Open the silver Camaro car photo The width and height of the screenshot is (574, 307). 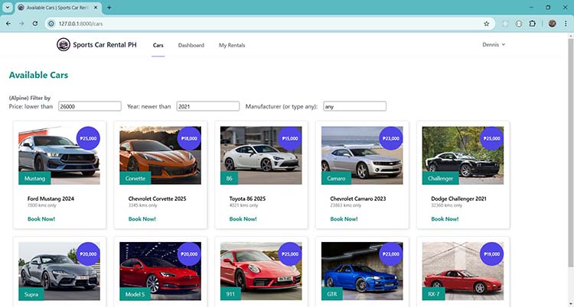click(x=362, y=155)
